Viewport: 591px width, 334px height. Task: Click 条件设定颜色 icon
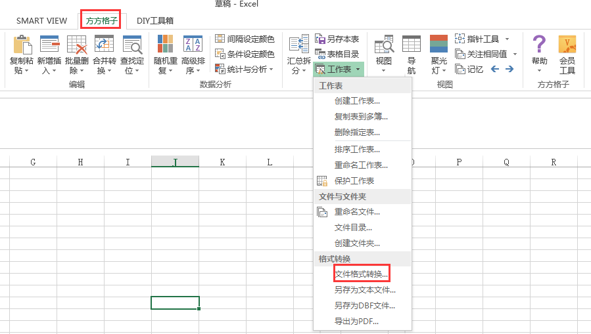pos(220,54)
